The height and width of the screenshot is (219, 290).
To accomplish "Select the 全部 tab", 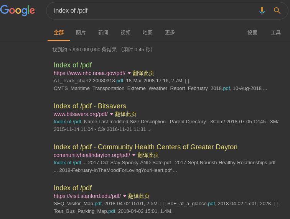I will click(x=59, y=33).
